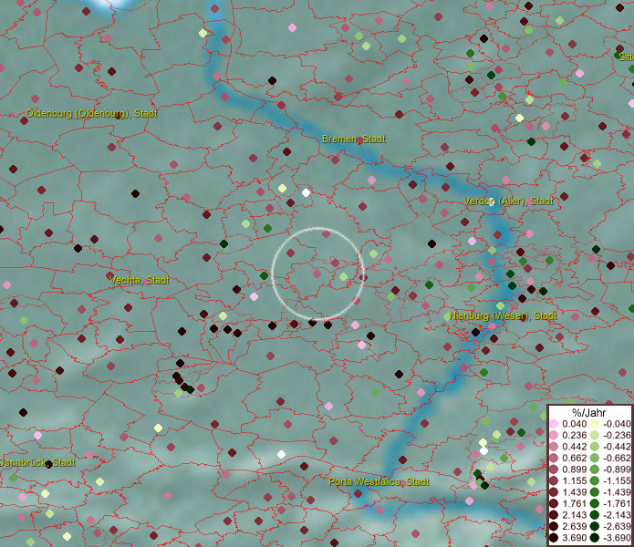Click the -0.236 legend value
634x547 pixels.
point(617,435)
